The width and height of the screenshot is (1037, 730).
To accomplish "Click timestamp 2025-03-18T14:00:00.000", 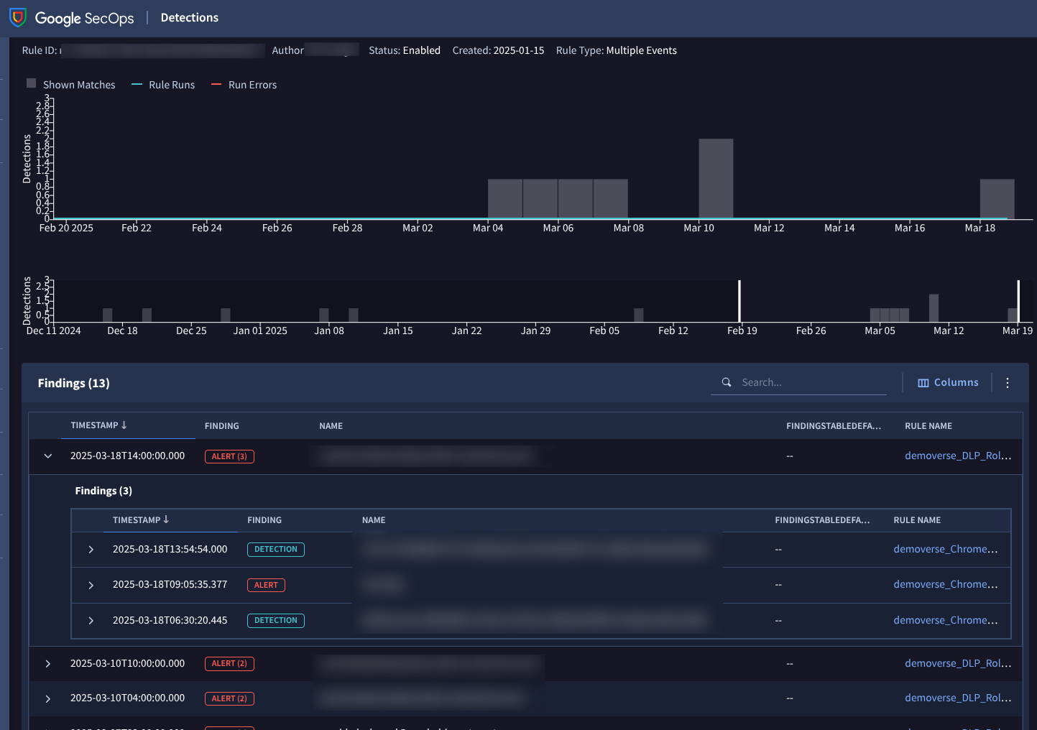I will coord(128,456).
